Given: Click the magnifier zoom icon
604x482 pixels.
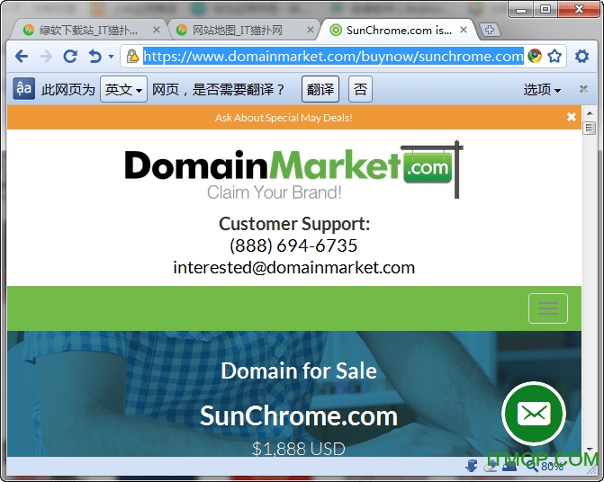Looking at the screenshot, I should tap(532, 466).
